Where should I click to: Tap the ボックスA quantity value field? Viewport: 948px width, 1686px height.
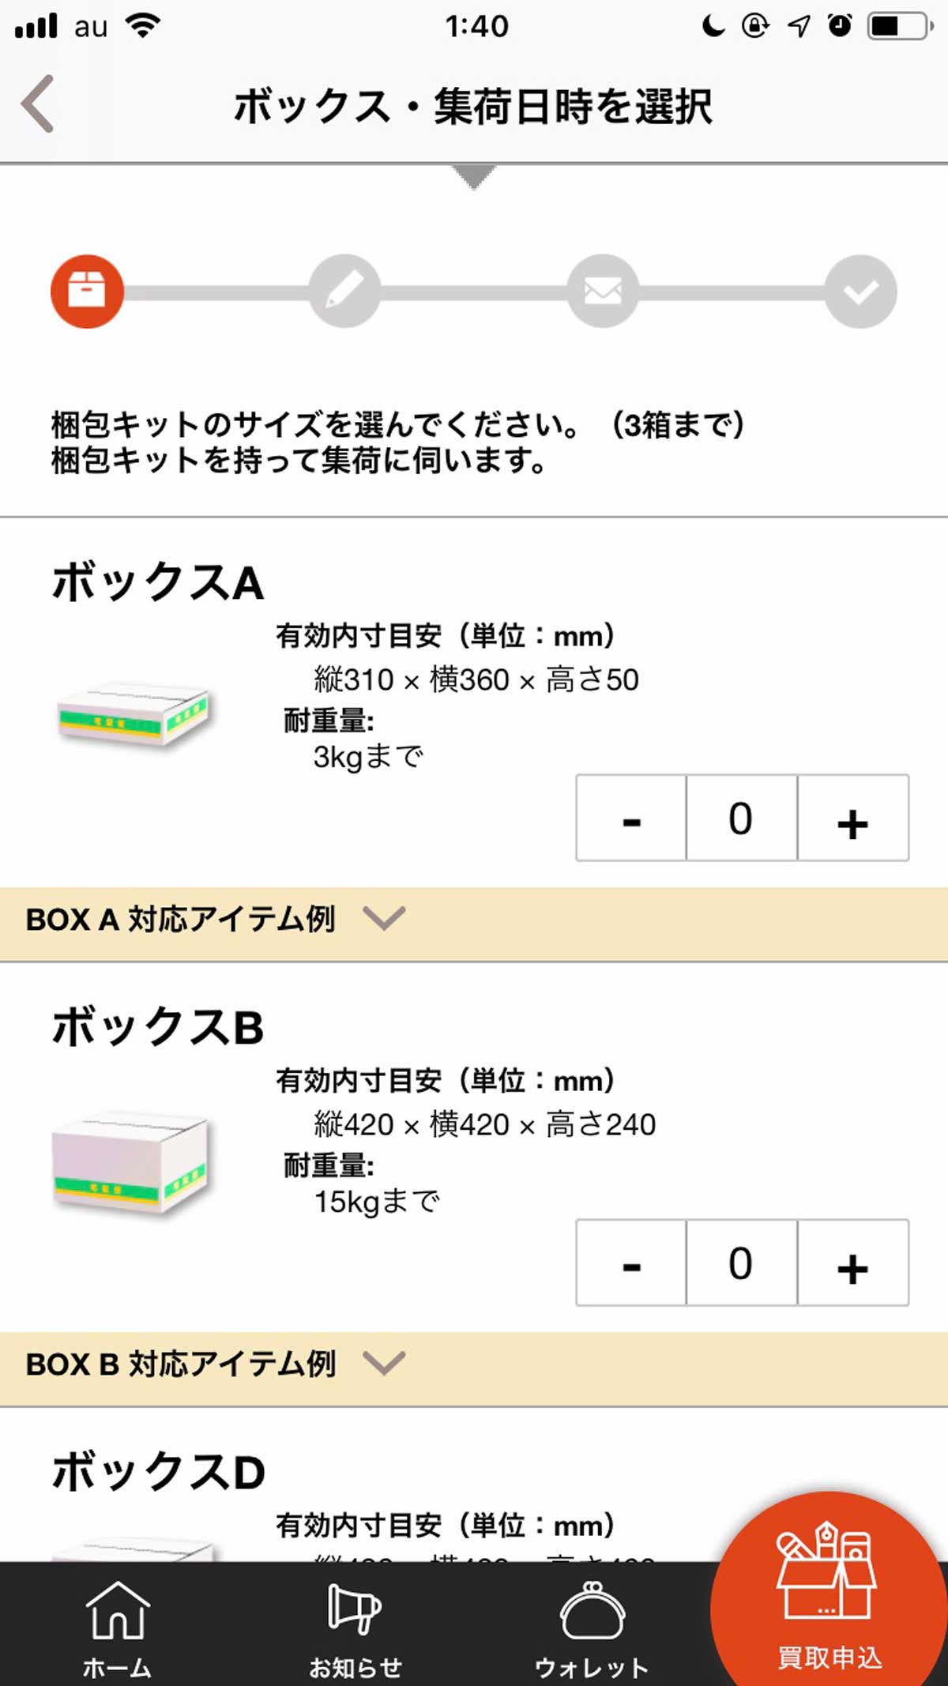[742, 818]
